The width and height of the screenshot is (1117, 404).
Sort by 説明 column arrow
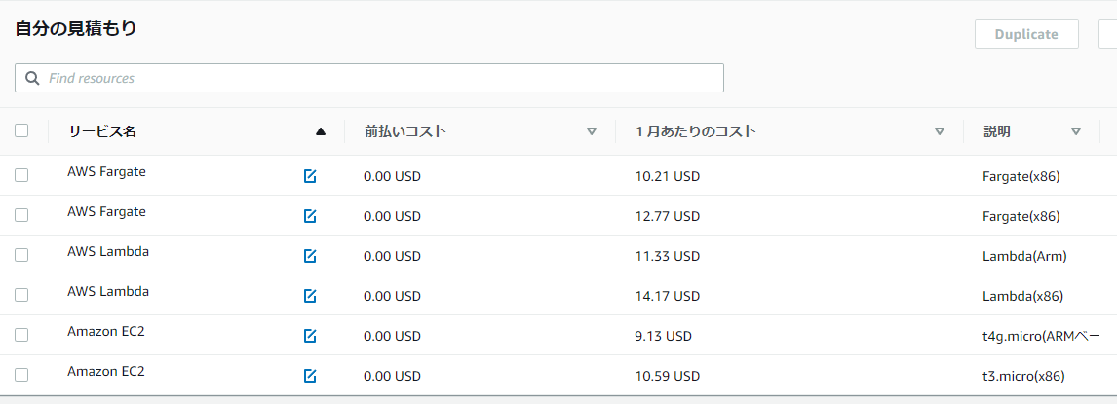(1076, 131)
